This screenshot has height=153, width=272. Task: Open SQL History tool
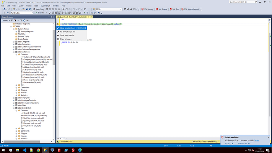coord(148,9)
